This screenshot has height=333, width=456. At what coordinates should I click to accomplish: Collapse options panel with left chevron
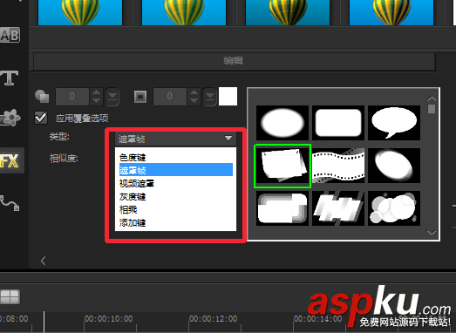pyautogui.click(x=43, y=261)
